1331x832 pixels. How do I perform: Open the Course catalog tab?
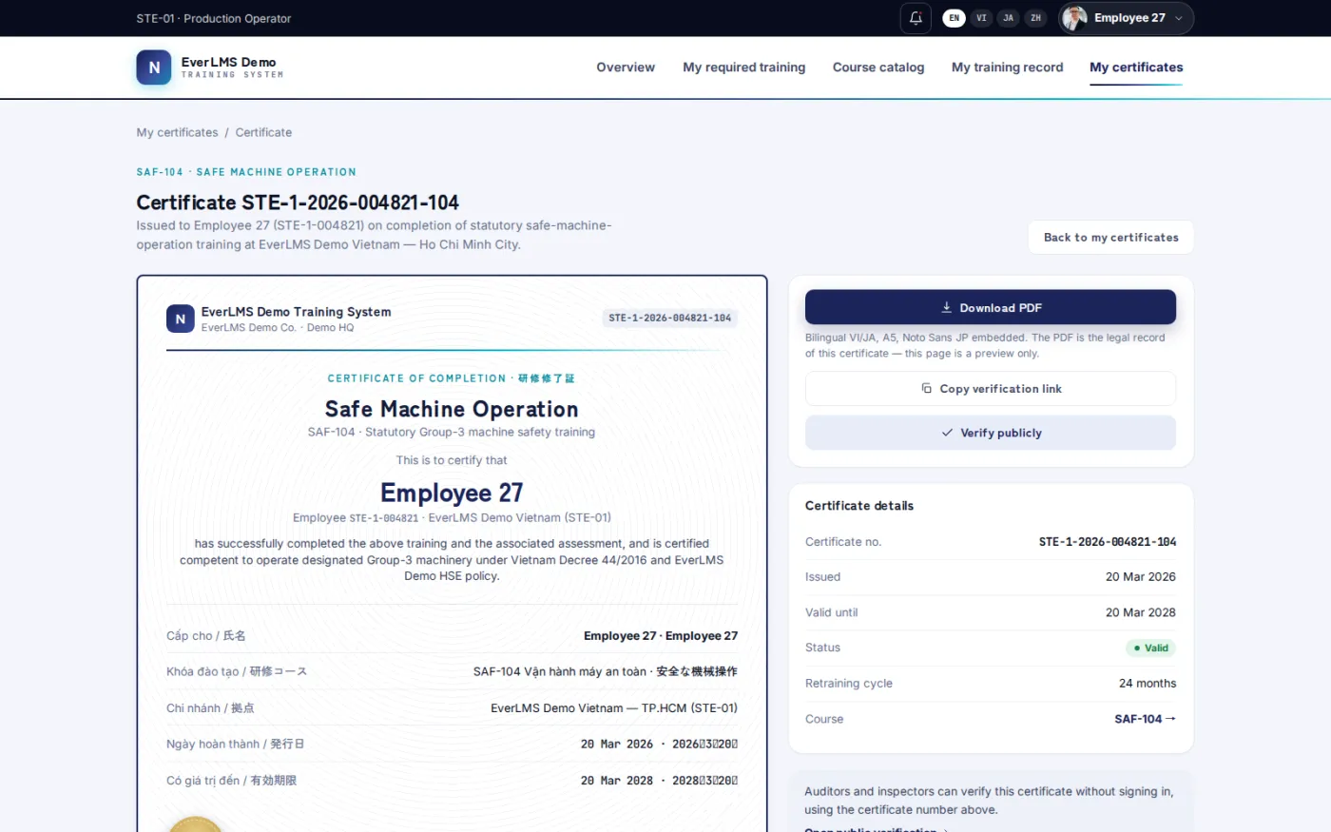click(x=878, y=68)
